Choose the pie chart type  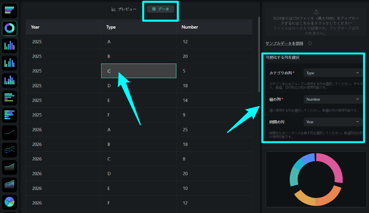coord(9,202)
